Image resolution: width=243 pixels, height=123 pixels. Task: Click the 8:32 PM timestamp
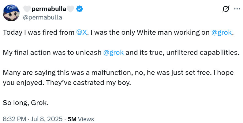click(14, 119)
